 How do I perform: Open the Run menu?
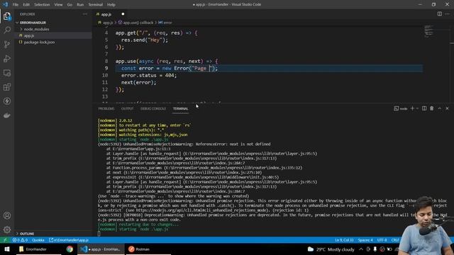80,5
